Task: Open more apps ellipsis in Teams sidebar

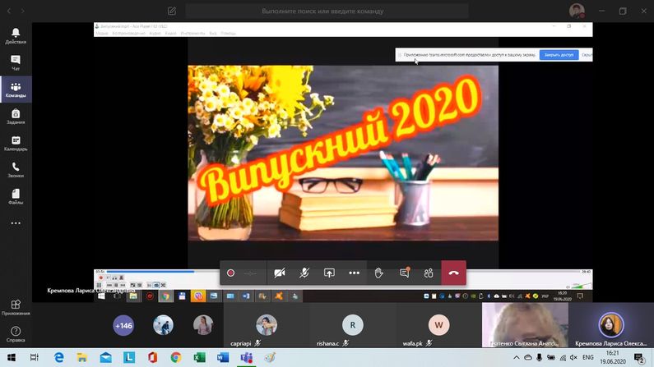Action: [16, 223]
